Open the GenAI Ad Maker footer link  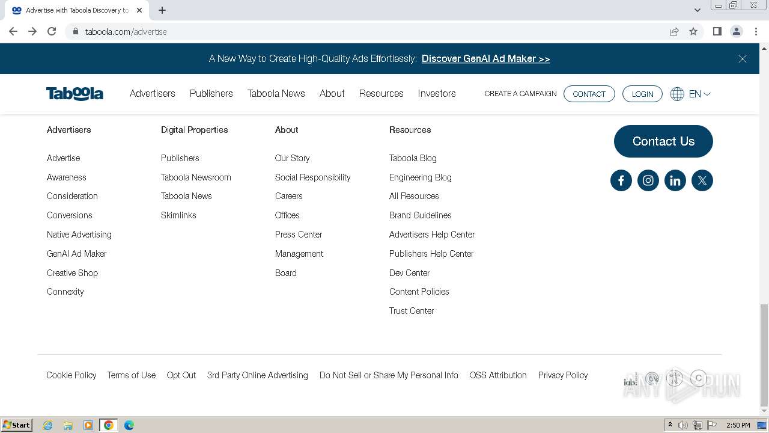pos(77,254)
